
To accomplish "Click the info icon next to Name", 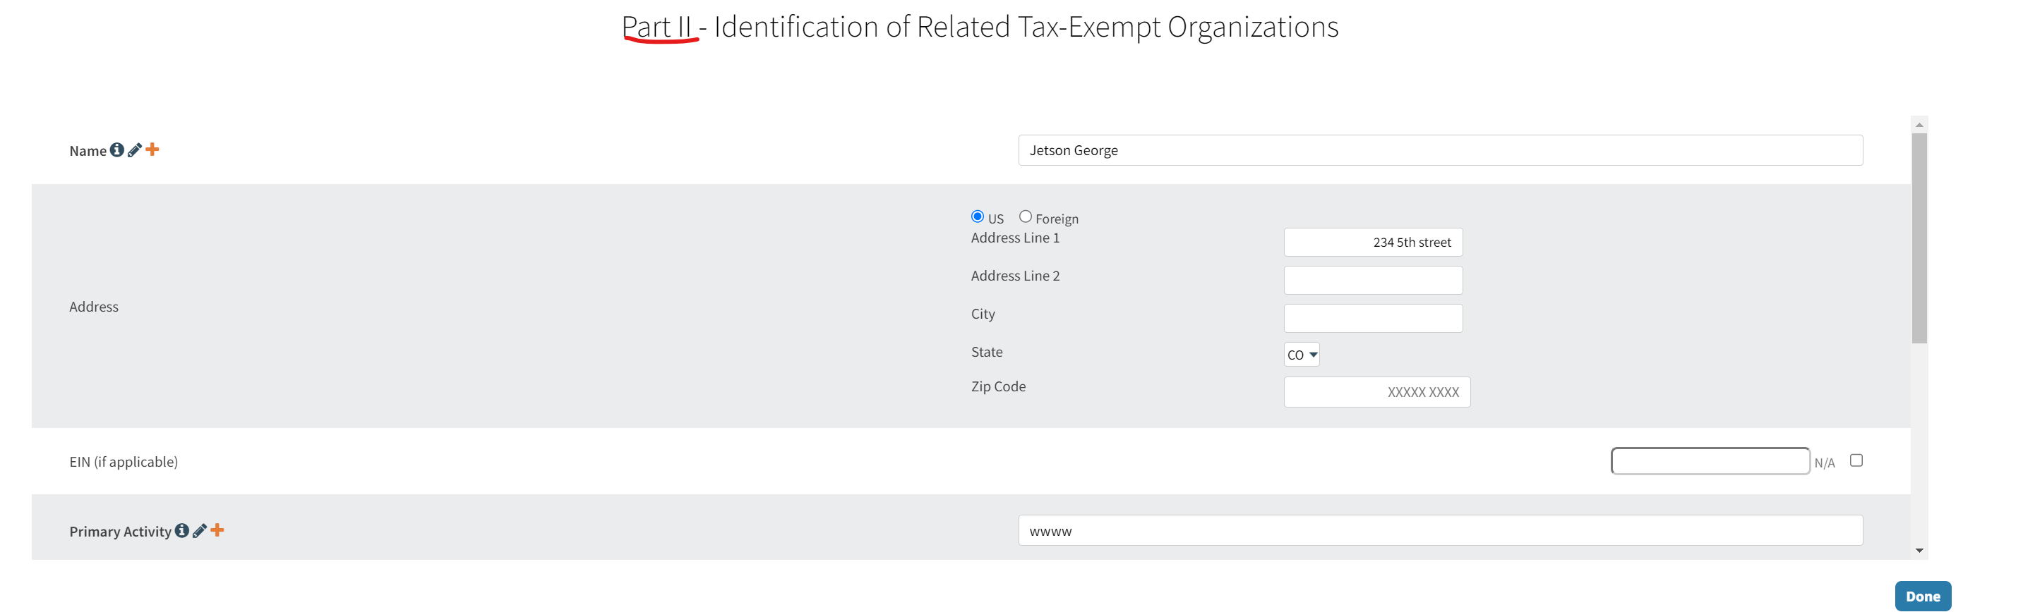I will click(116, 150).
